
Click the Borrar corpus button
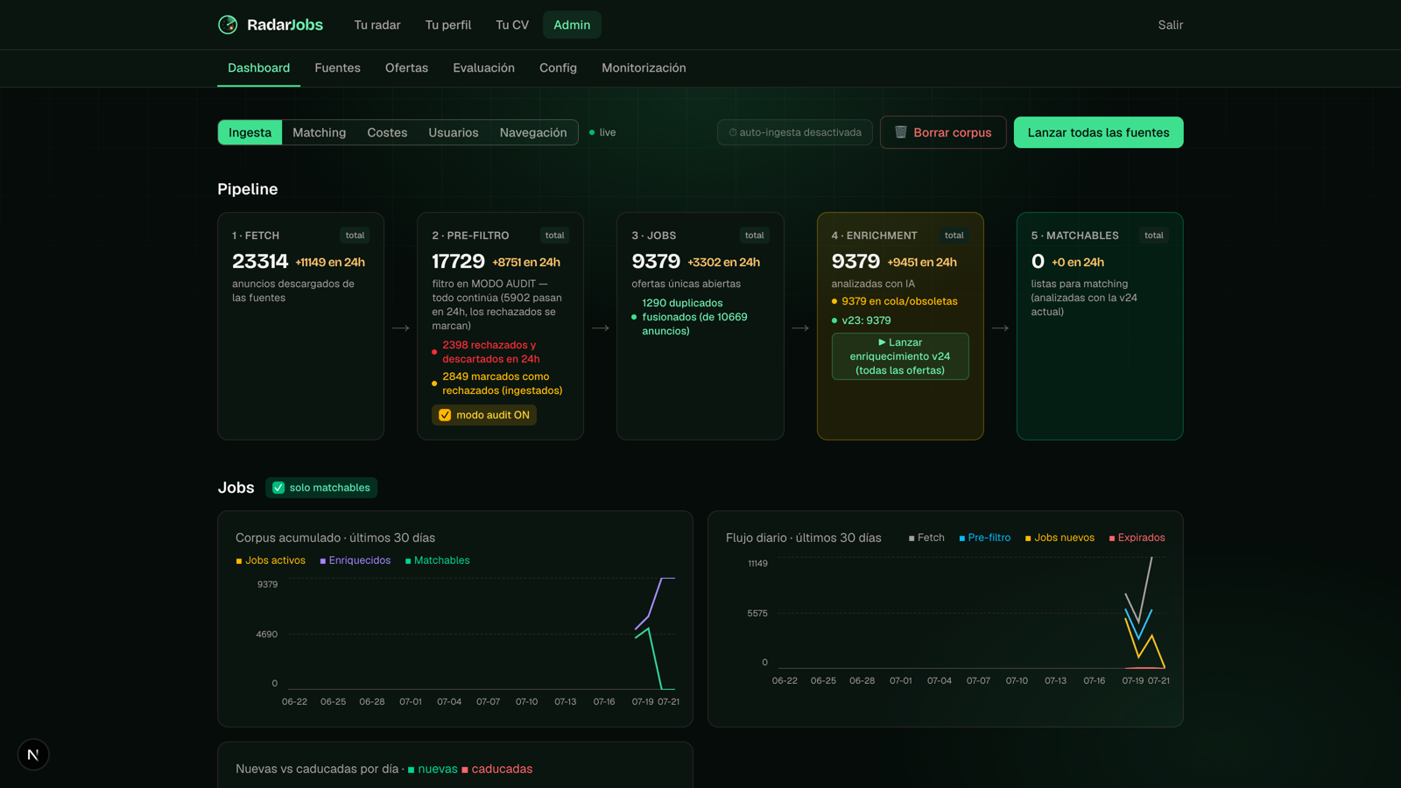click(x=943, y=132)
